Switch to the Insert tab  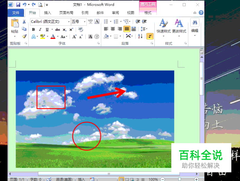[48, 13]
